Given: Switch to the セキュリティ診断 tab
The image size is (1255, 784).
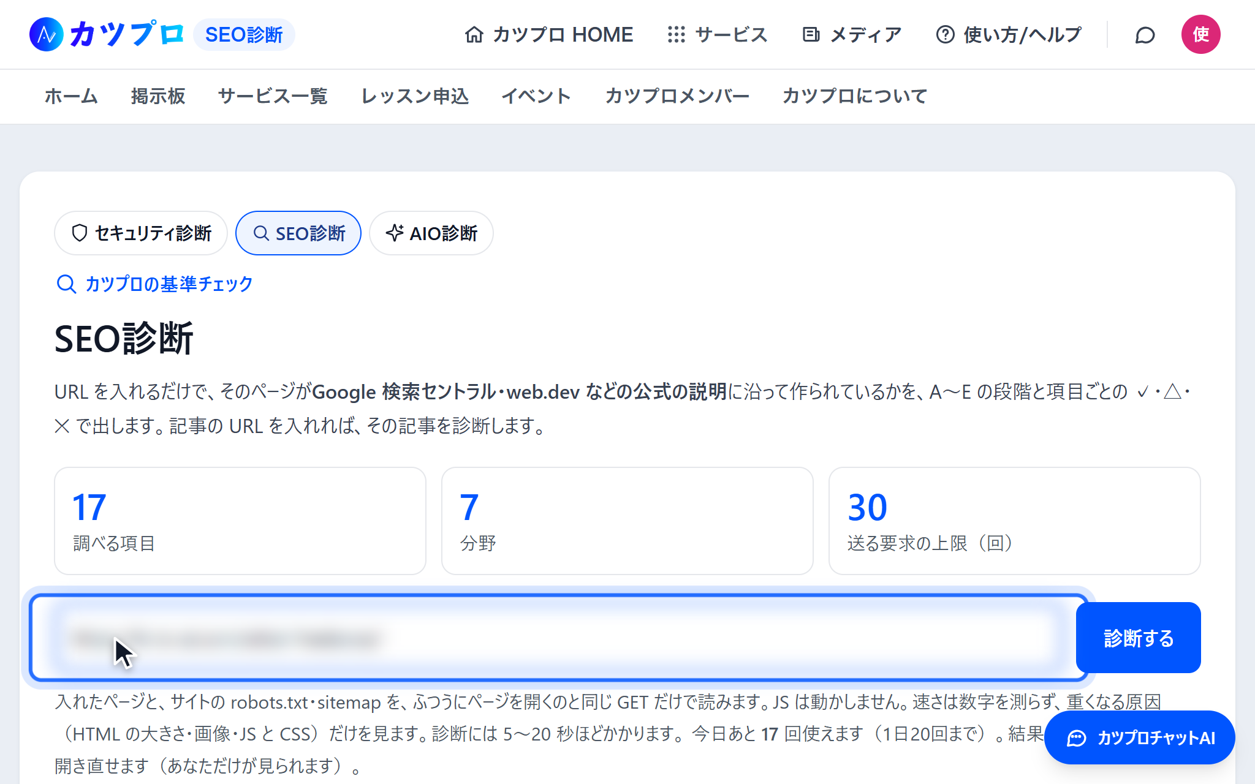Looking at the screenshot, I should 141,233.
